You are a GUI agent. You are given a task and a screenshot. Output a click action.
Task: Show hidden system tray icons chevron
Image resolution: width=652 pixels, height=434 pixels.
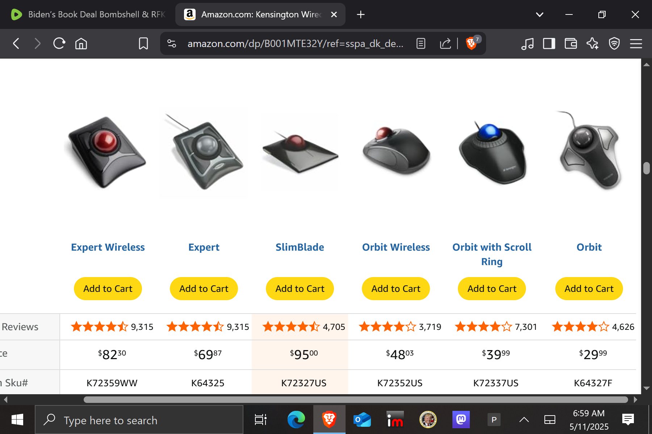coord(524,420)
